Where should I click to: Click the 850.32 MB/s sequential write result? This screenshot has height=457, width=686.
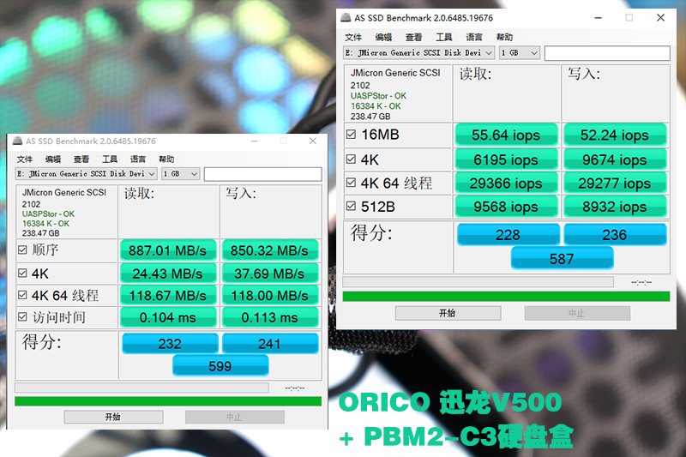270,250
